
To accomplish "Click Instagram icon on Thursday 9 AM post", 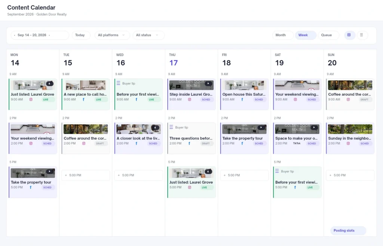I will (x=190, y=99).
